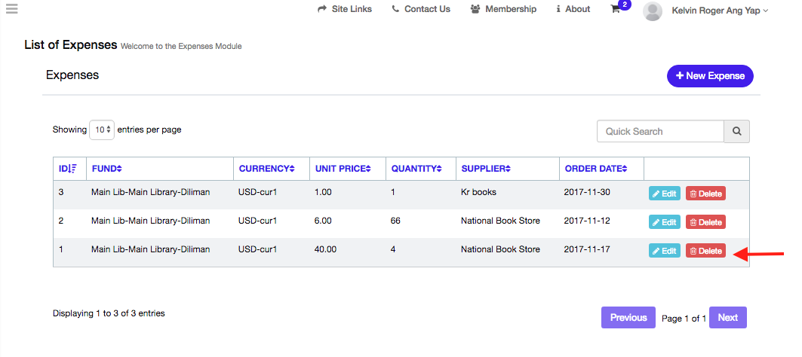Focus the Quick Search field
This screenshot has width=802, height=357.
point(660,131)
